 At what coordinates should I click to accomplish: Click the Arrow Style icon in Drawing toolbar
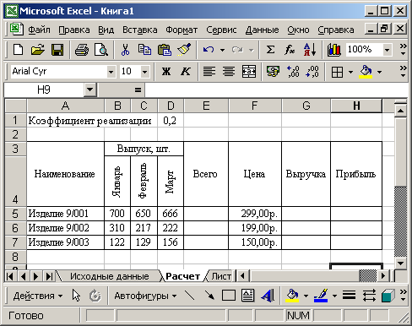pos(369,296)
